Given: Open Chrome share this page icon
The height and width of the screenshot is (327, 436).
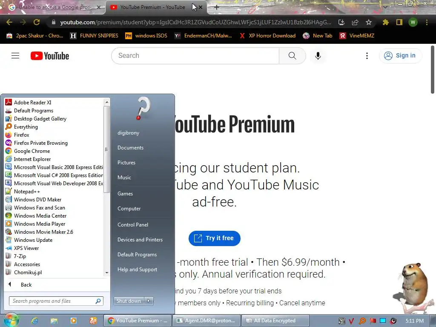Looking at the screenshot, I should 355,22.
